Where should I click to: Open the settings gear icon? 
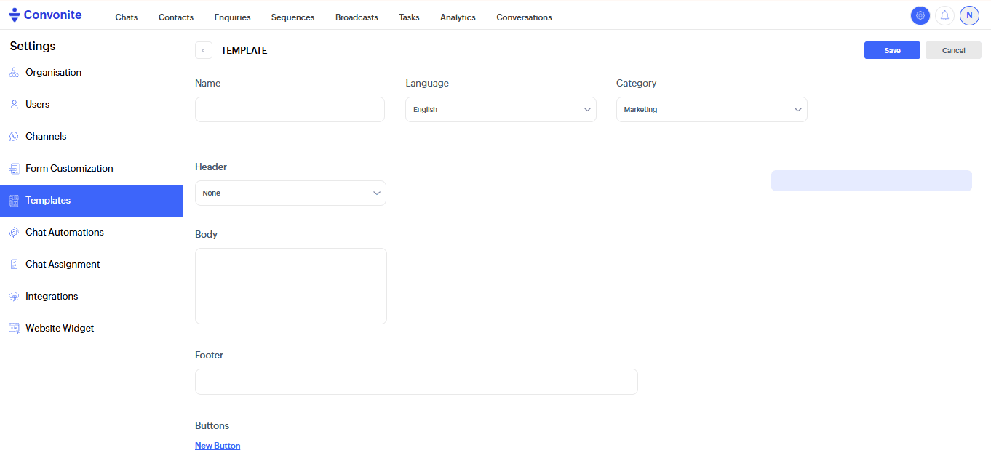920,15
